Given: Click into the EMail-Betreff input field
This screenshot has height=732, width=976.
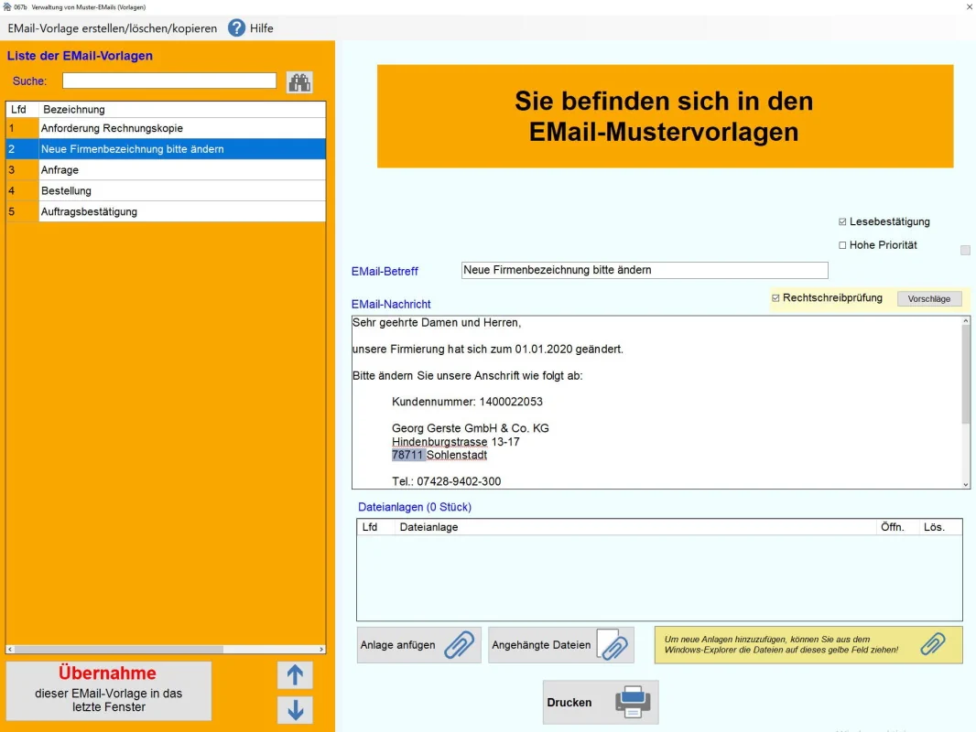Looking at the screenshot, I should click(644, 270).
